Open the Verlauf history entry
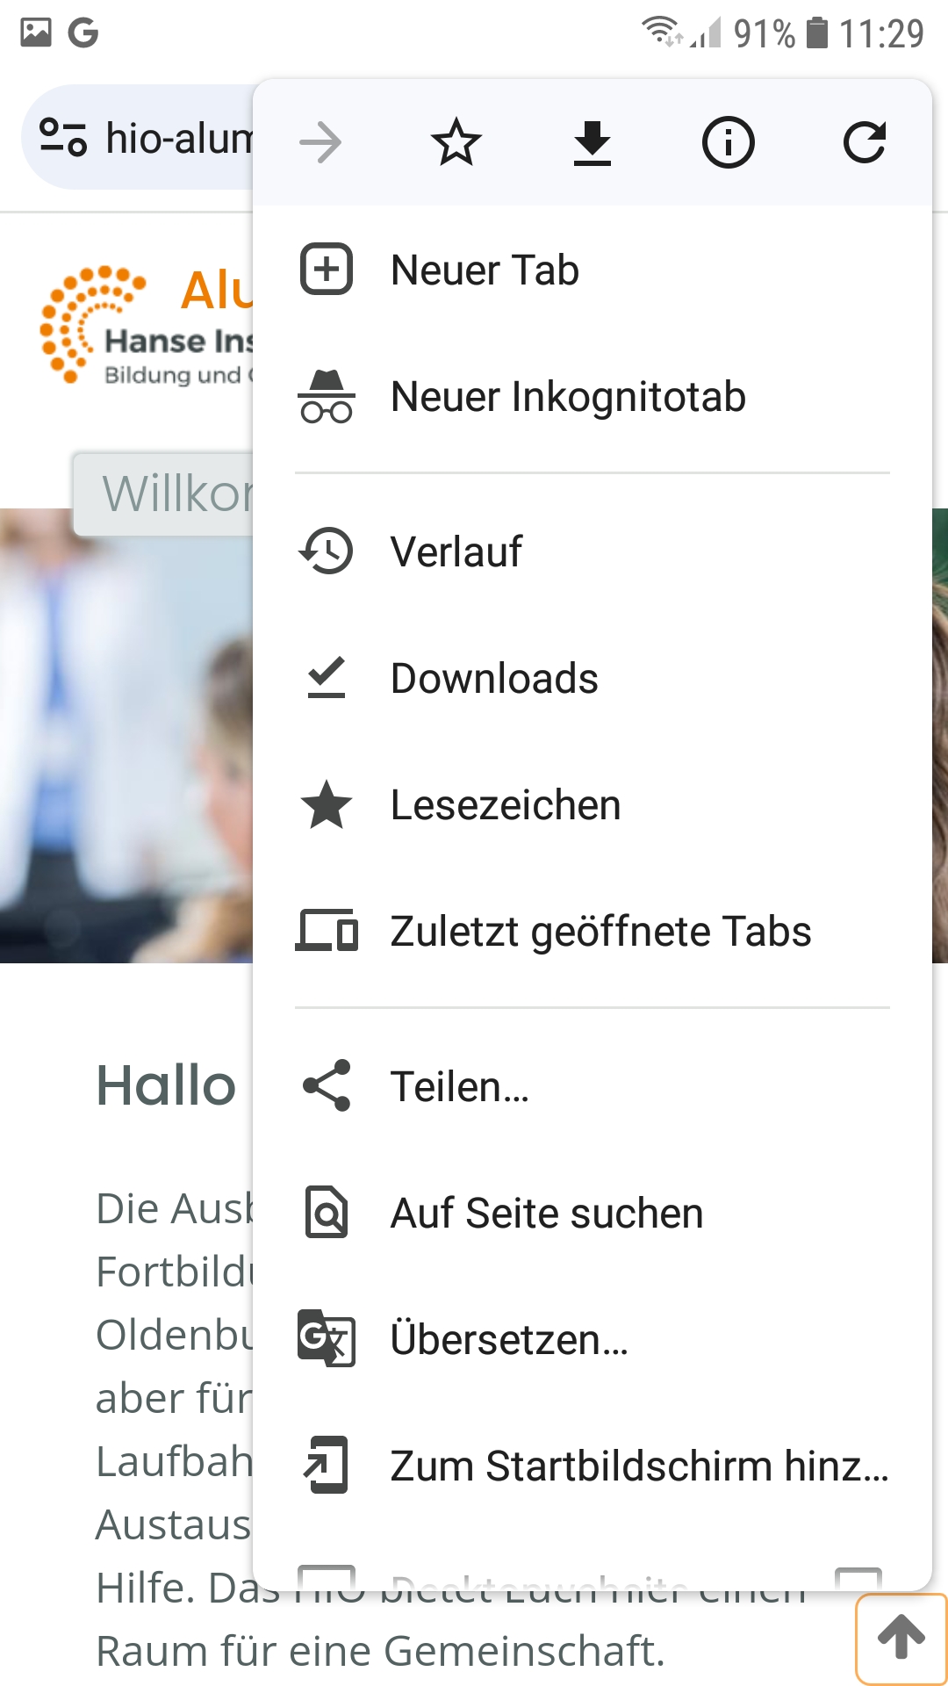 (456, 551)
